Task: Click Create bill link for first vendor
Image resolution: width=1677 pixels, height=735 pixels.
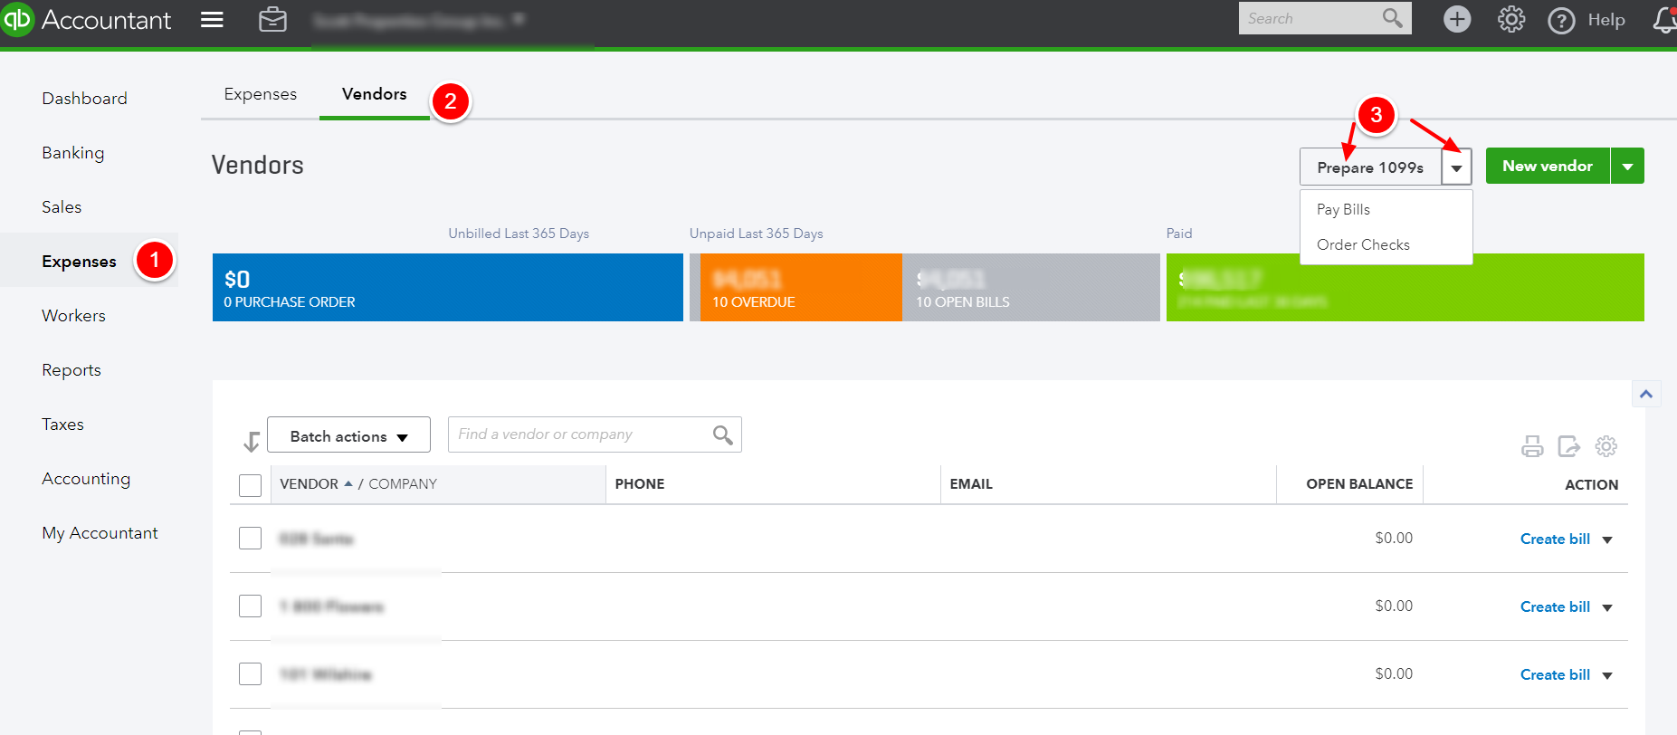Action: point(1555,539)
